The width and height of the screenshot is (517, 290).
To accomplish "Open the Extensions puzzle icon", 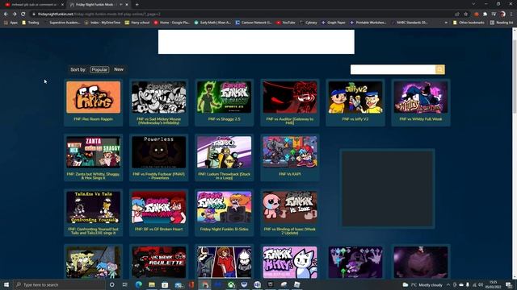I will (x=485, y=14).
